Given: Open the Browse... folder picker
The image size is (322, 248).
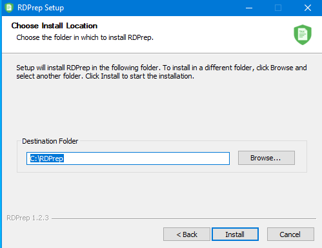Looking at the screenshot, I should (x=267, y=158).
